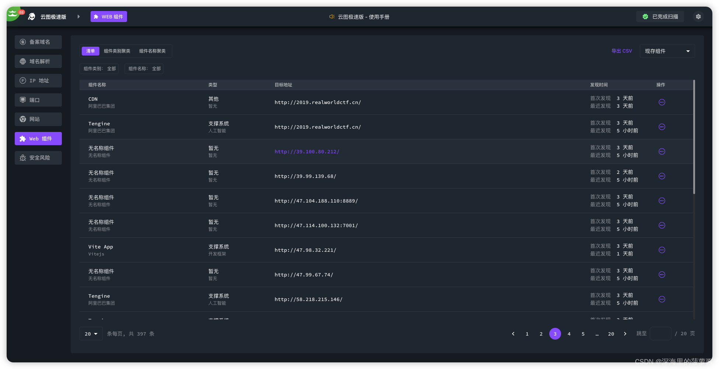This screenshot has height=369, width=719.
Task: Open 备案域名 in the sidebar
Action: tap(38, 42)
